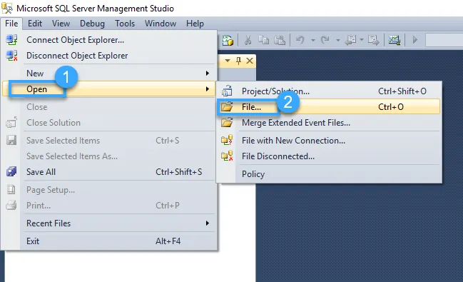Pin the docked panel with pushpin icon
463x282 pixels.
tap(238, 61)
